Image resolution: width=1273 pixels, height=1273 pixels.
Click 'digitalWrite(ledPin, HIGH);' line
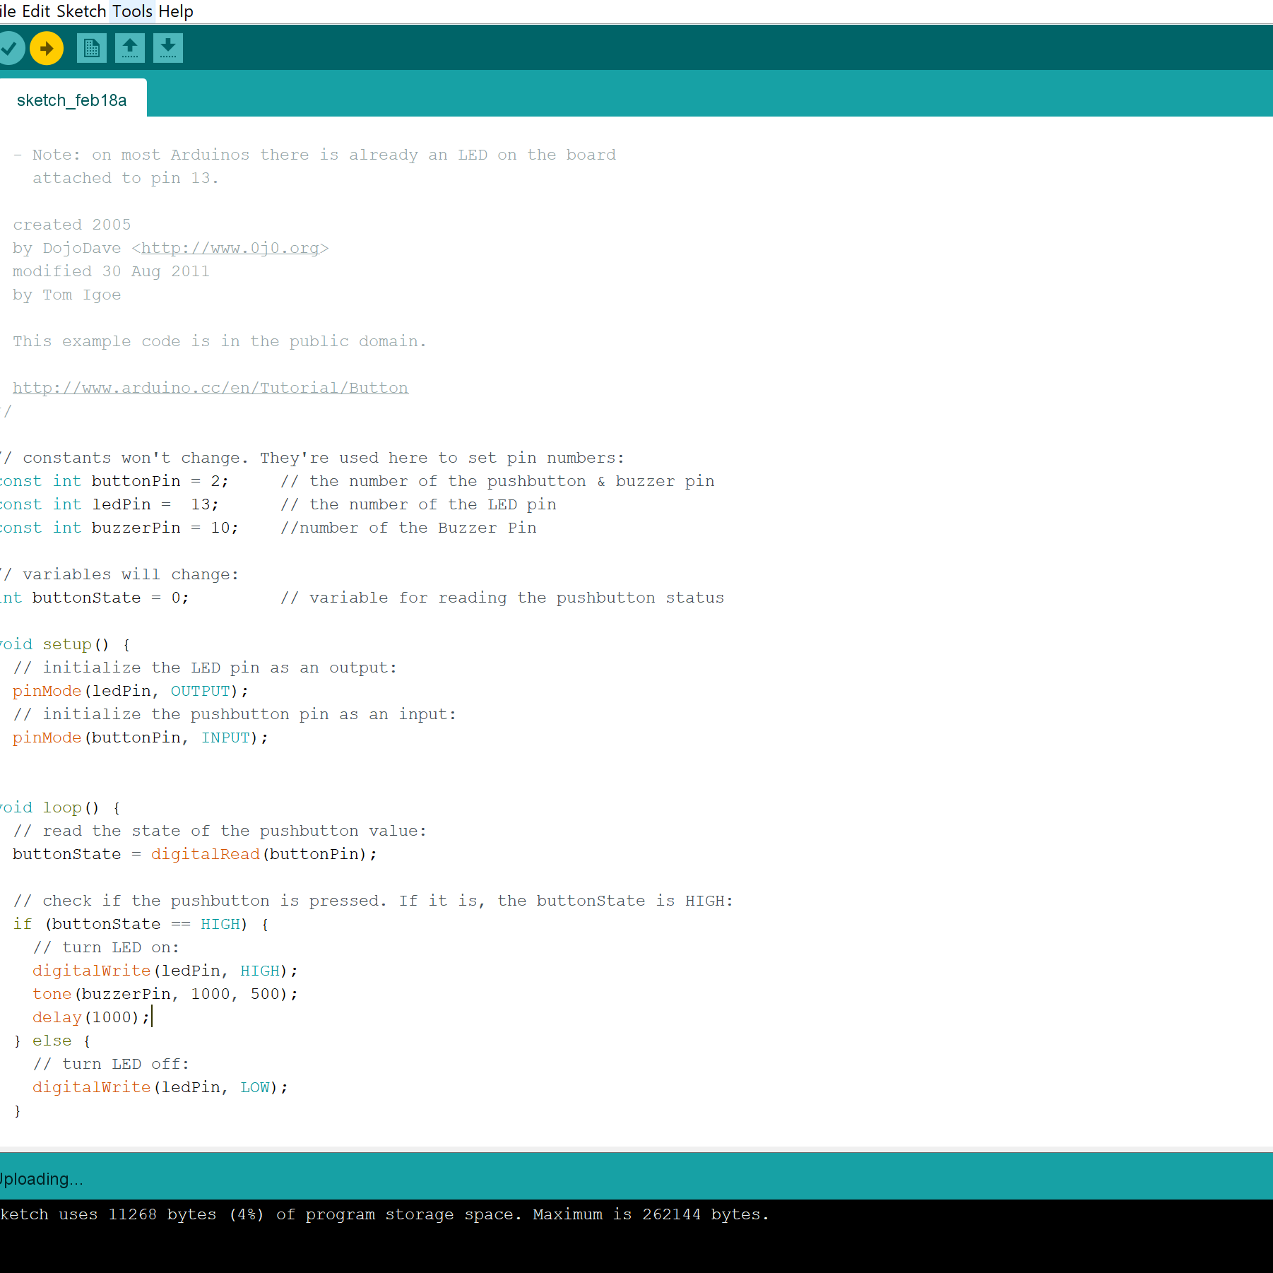165,971
